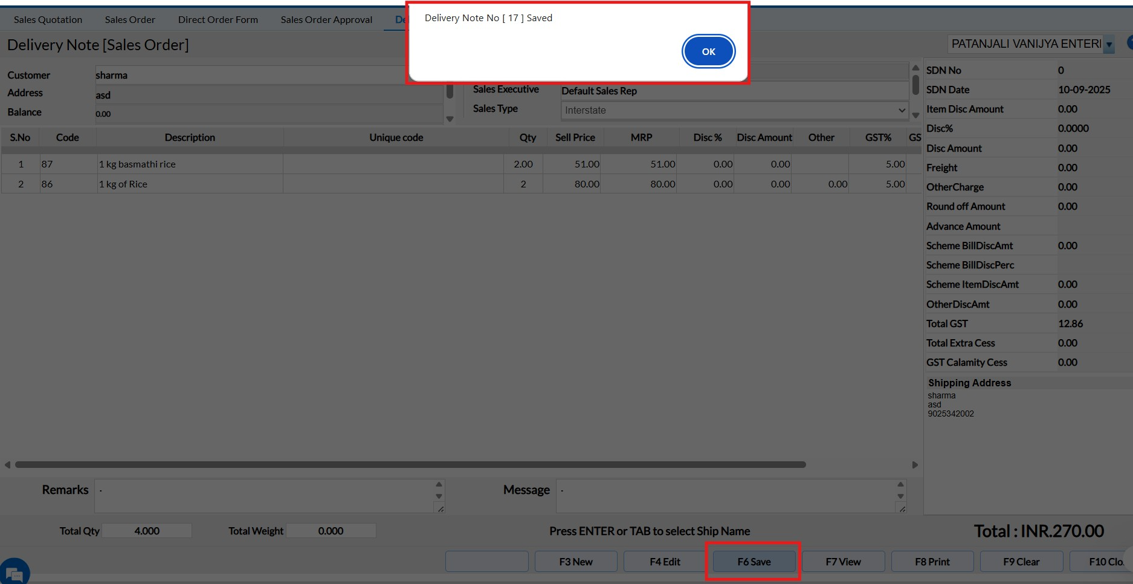Click the Remarks text area
Screen dimensions: 1133x584
[265, 496]
